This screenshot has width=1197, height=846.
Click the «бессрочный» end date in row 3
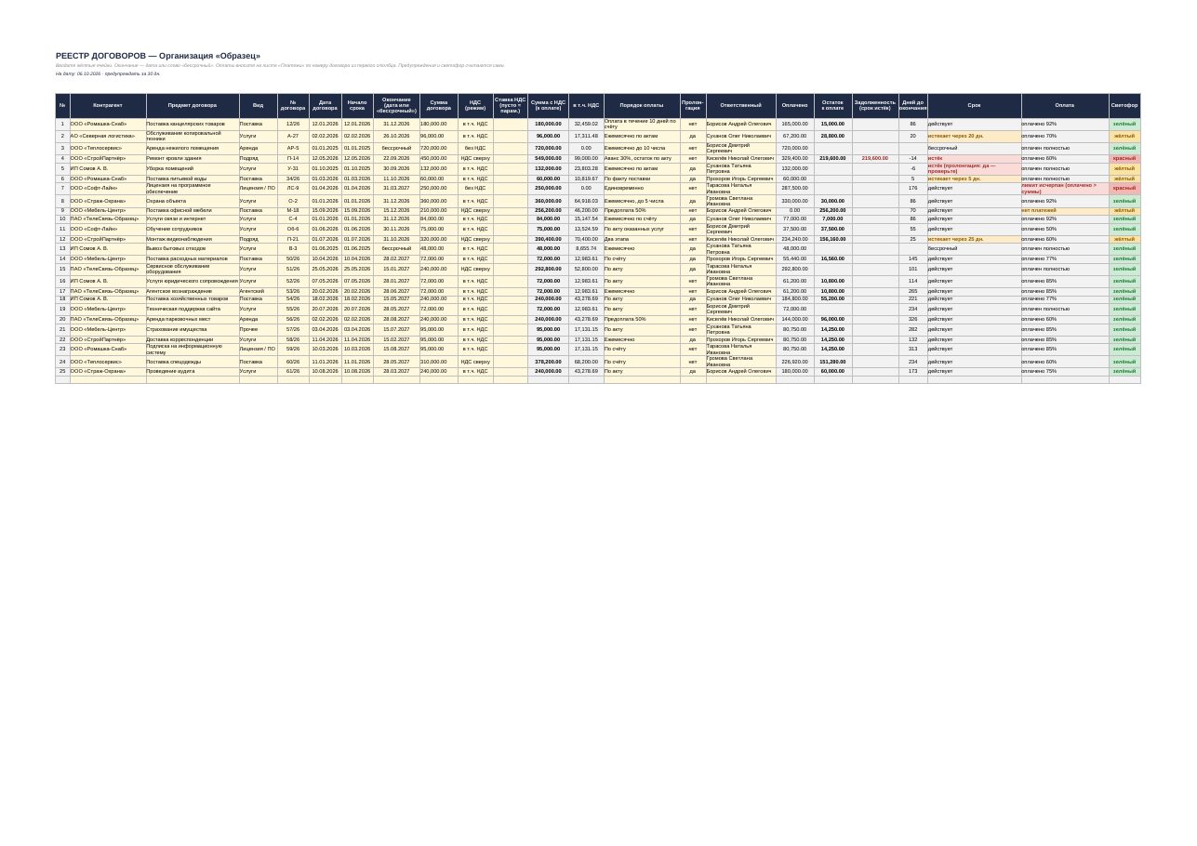[x=396, y=148]
